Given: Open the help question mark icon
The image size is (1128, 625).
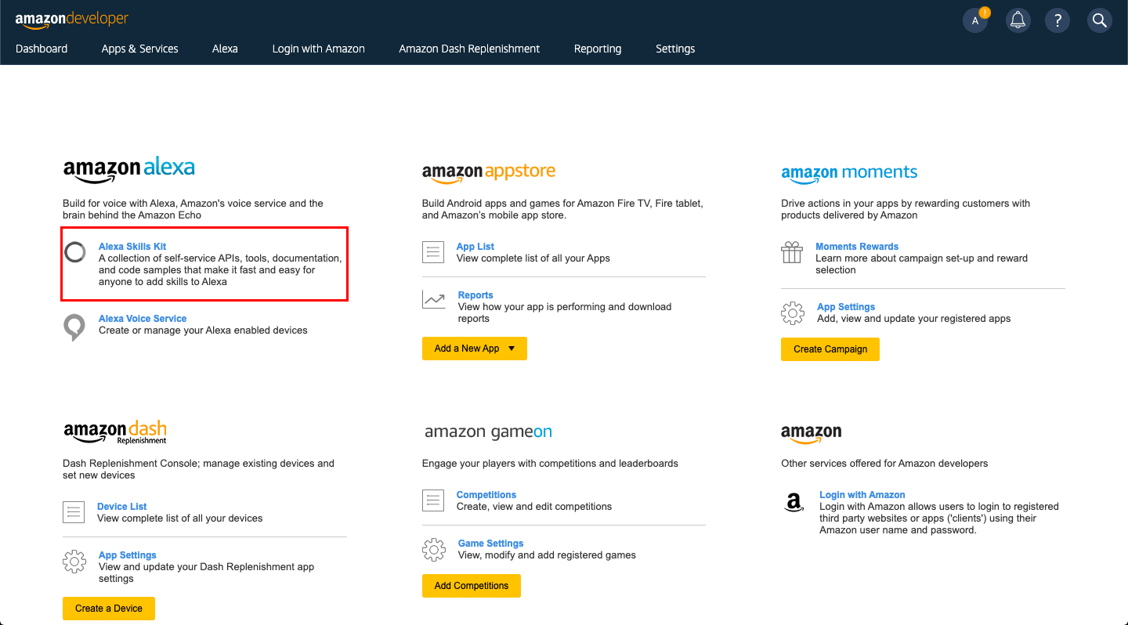Looking at the screenshot, I should tap(1057, 20).
